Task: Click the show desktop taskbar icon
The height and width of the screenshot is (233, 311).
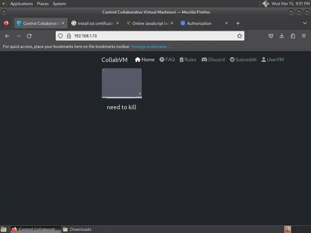Action: [4, 229]
